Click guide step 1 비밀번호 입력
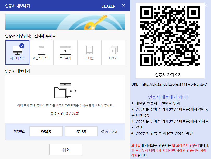This screenshot has width=211, height=159. pyautogui.click(x=156, y=103)
